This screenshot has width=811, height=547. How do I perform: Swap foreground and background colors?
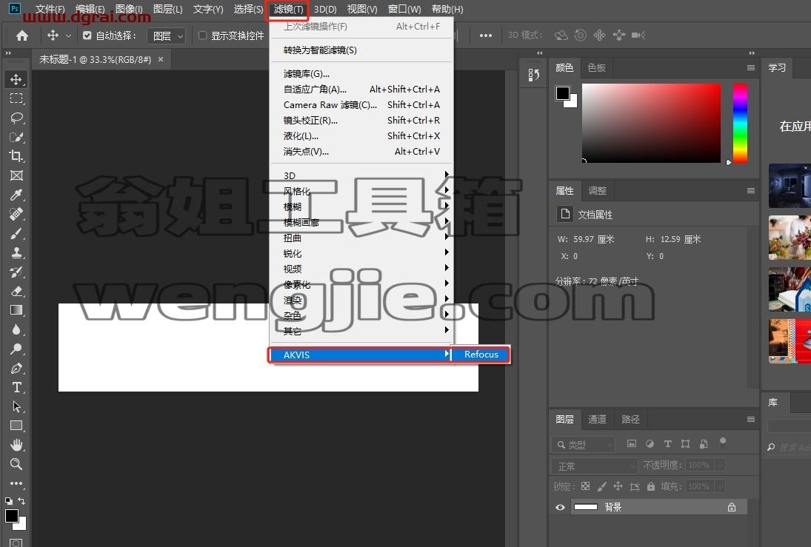click(x=21, y=500)
